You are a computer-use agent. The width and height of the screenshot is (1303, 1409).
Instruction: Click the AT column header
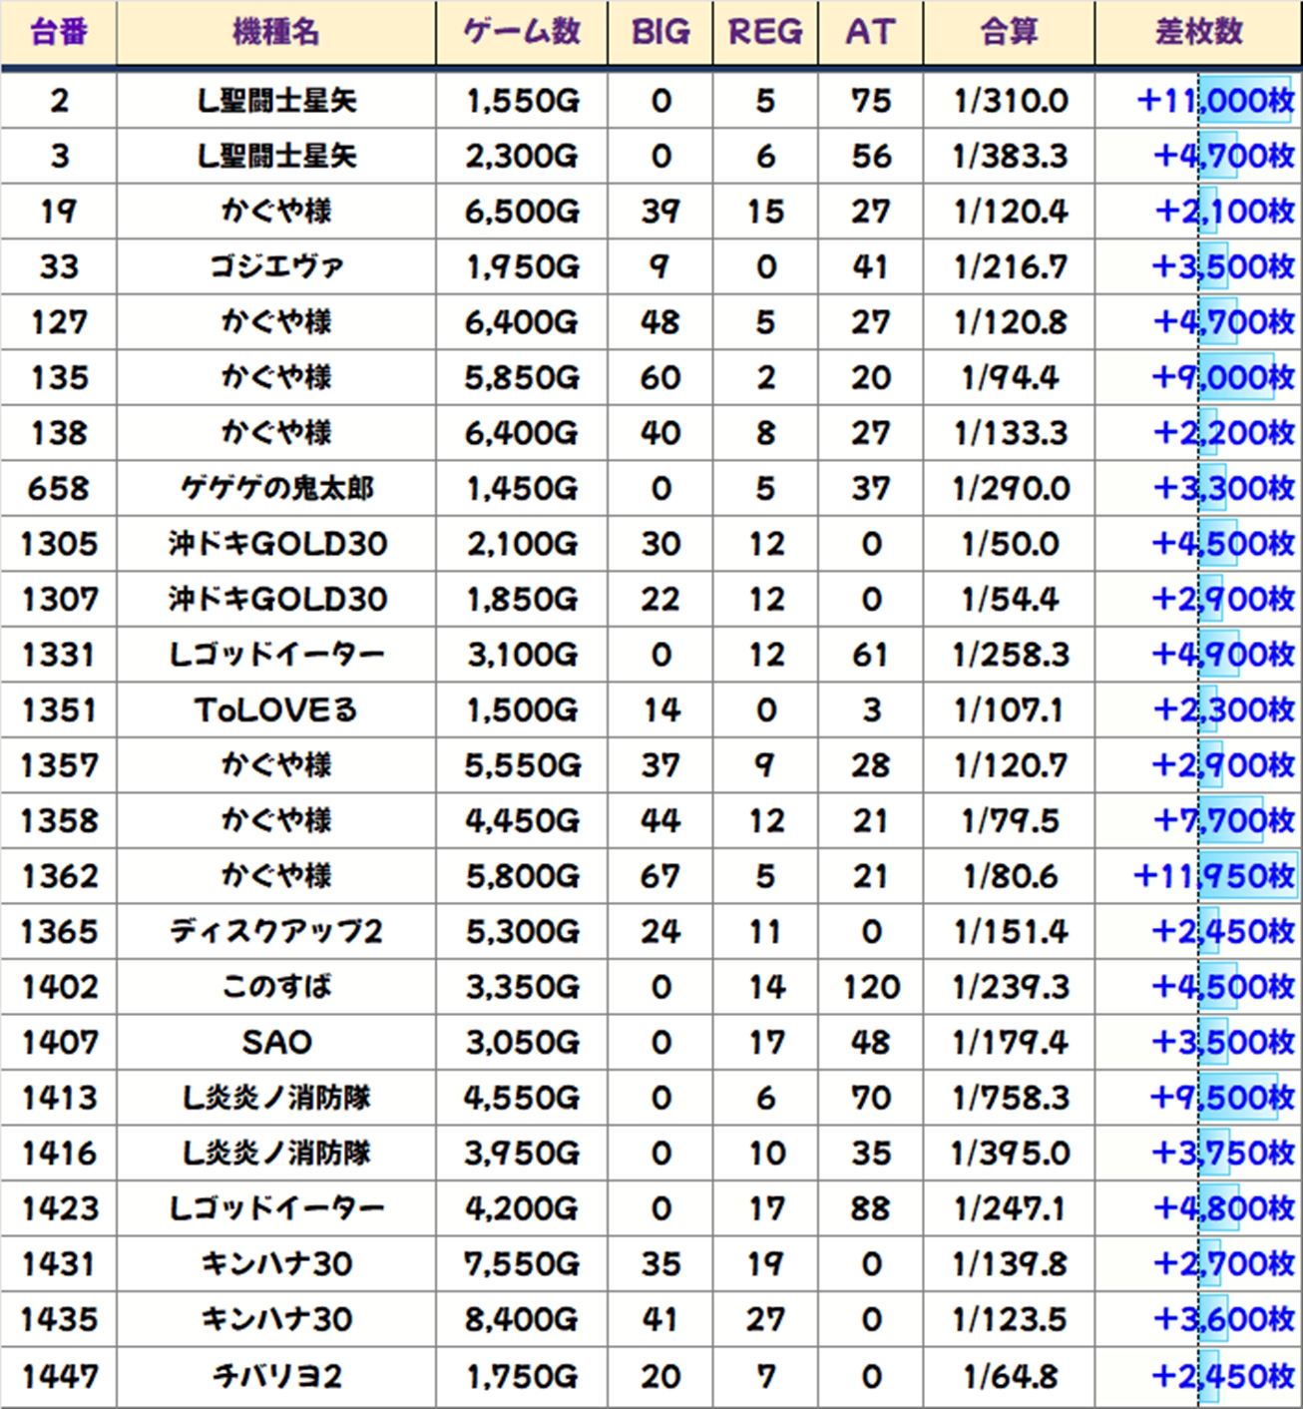point(870,32)
